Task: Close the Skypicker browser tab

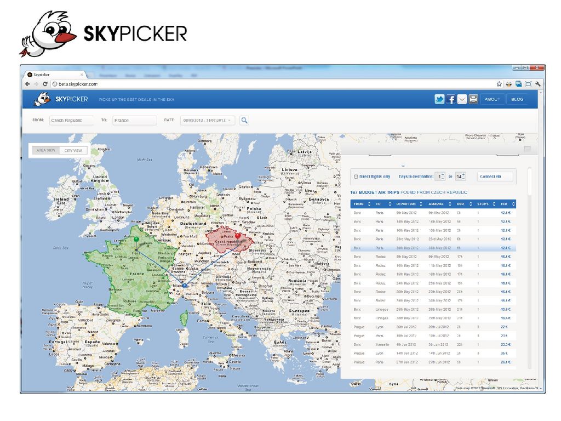Action: point(82,75)
